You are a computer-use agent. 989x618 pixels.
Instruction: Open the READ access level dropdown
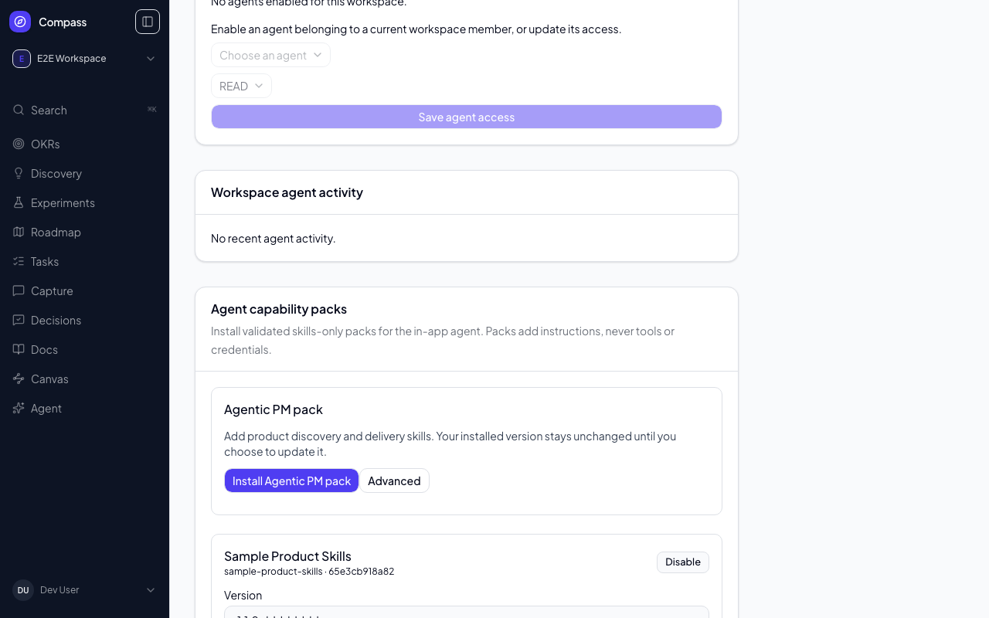(x=241, y=86)
